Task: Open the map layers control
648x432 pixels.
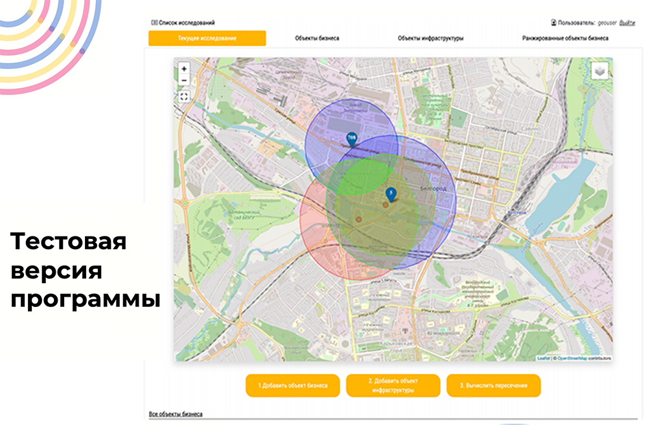Action: point(601,69)
